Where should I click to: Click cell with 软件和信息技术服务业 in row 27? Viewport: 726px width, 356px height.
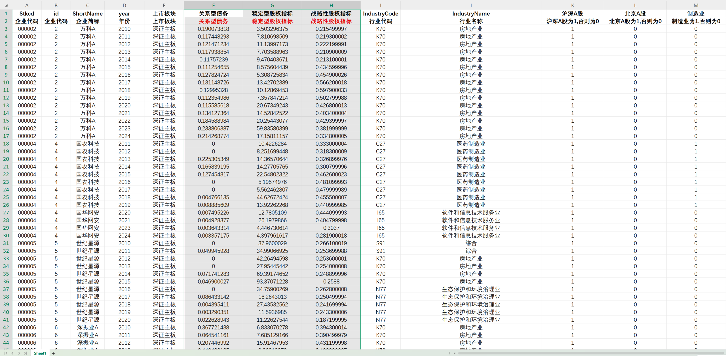[x=471, y=212]
